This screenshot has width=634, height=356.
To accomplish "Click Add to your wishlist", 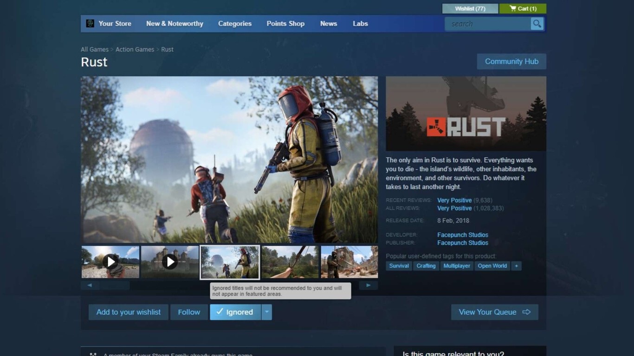I will [x=129, y=312].
